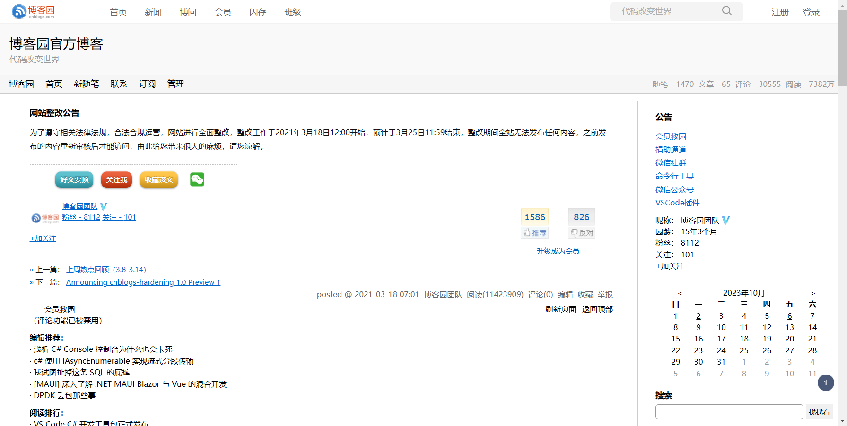Open the 会员救园 sidebar link
The image size is (847, 426).
[x=670, y=136]
